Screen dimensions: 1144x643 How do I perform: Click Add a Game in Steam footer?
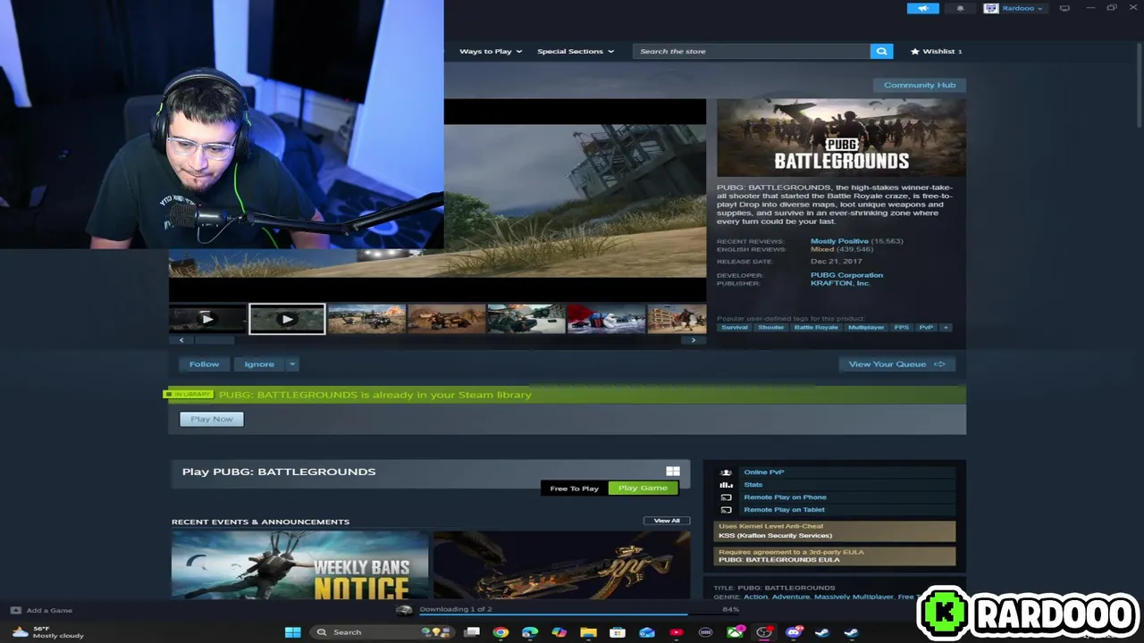click(x=41, y=610)
